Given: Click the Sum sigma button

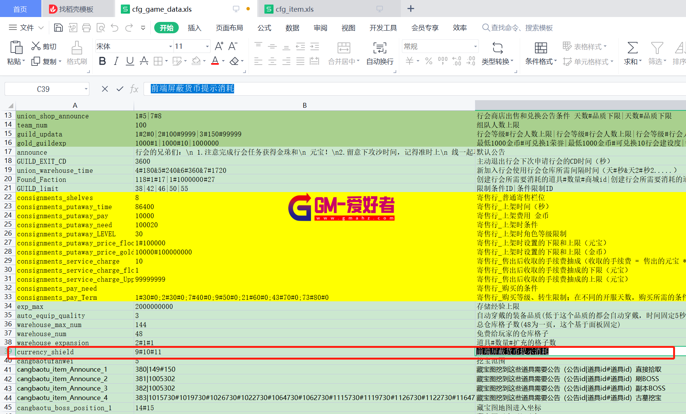Looking at the screenshot, I should (x=633, y=53).
